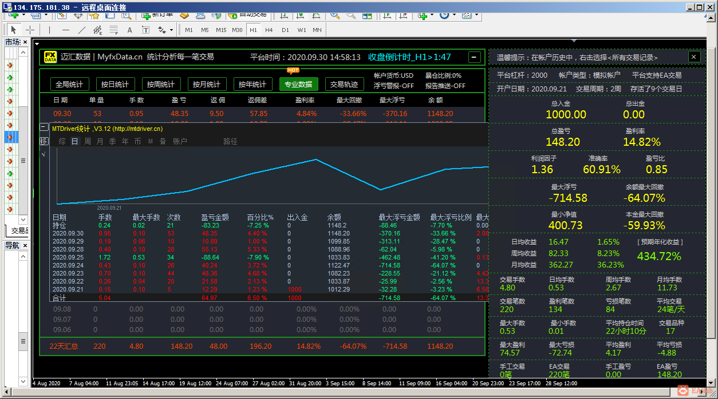Toggle the 浮亏警报-OFF setting

(x=394, y=86)
